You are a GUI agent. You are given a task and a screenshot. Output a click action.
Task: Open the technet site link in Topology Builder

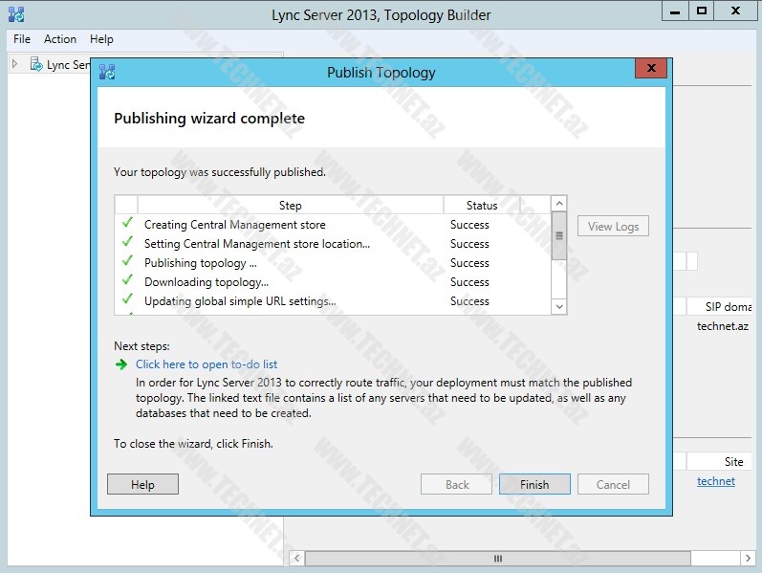tap(716, 481)
